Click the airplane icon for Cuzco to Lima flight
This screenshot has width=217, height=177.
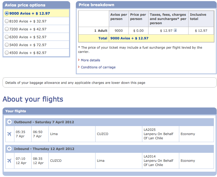tap(9, 161)
